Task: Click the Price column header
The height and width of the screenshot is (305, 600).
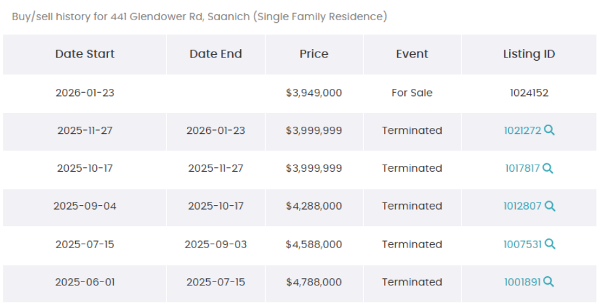Action: pos(314,54)
